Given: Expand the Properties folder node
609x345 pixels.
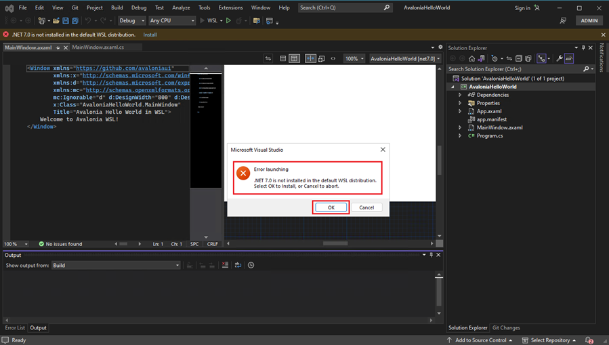Looking at the screenshot, I should click(x=460, y=103).
